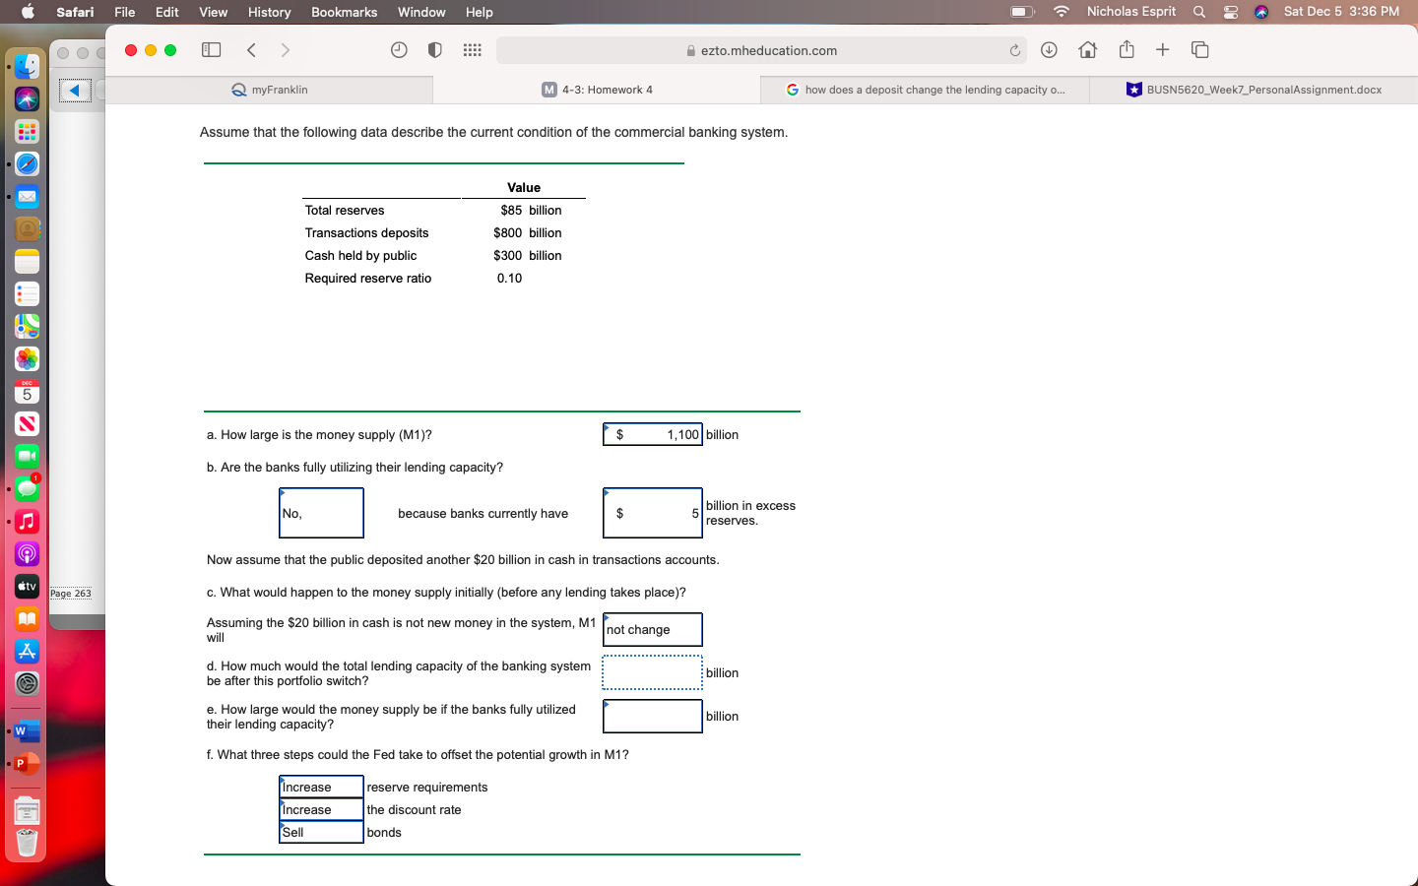This screenshot has width=1418, height=886.
Task: Click the back navigation arrow in Safari
Action: pos(251,49)
